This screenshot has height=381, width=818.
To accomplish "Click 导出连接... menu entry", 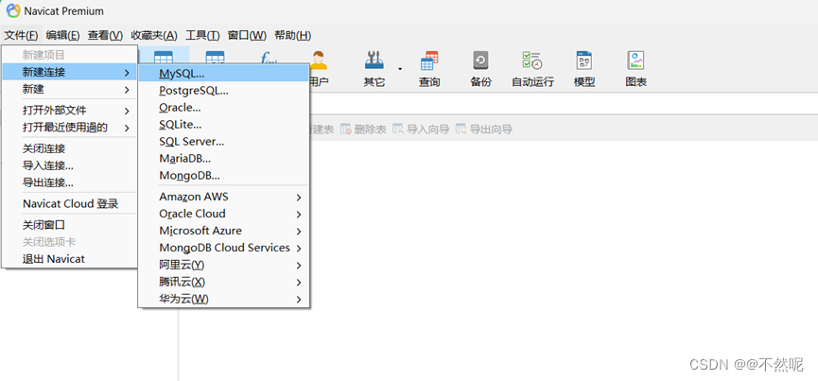I will tap(70, 183).
